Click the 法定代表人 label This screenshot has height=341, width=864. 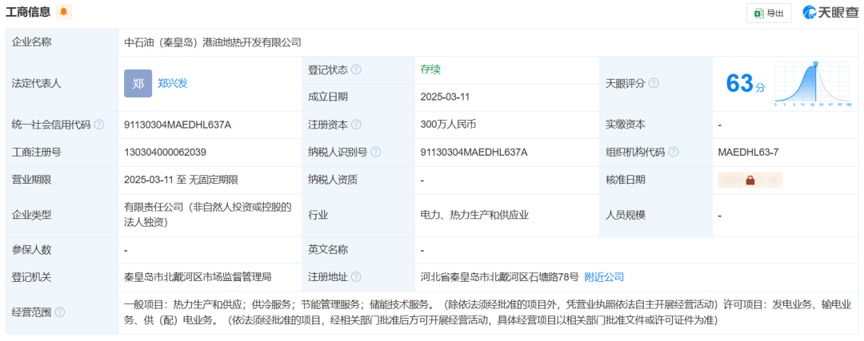pyautogui.click(x=36, y=84)
